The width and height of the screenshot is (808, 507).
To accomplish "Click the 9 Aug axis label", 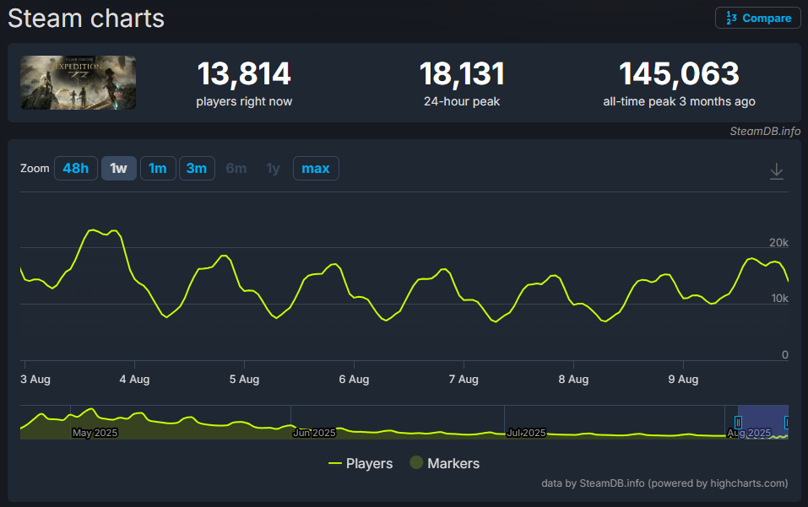I will [x=683, y=380].
